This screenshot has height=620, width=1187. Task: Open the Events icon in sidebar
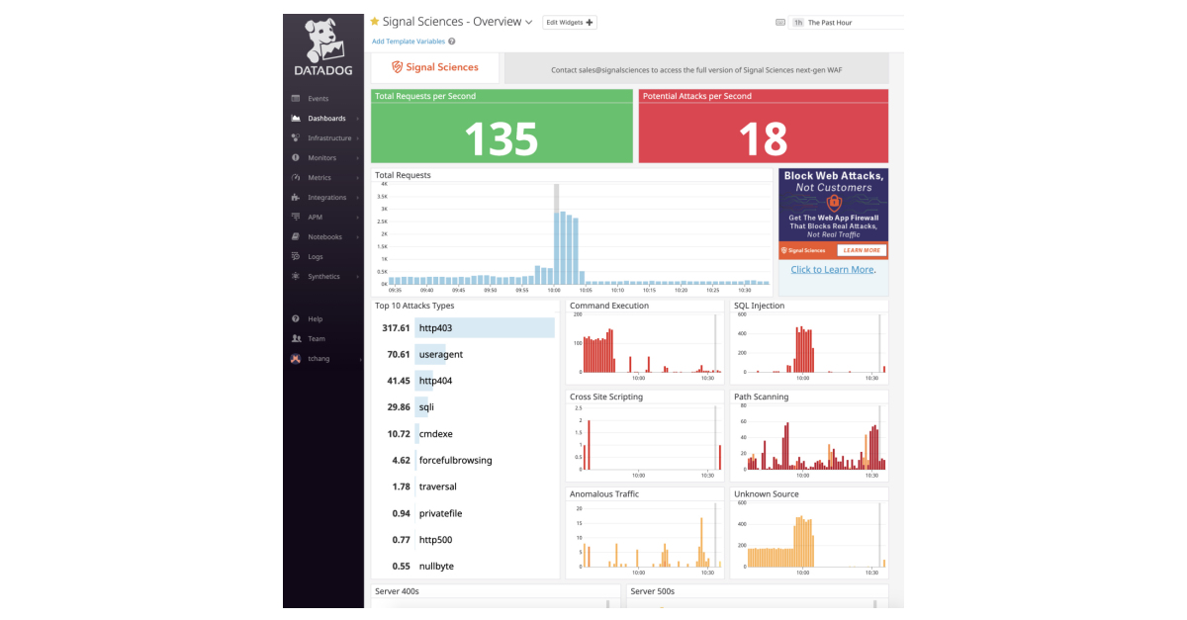(x=295, y=99)
